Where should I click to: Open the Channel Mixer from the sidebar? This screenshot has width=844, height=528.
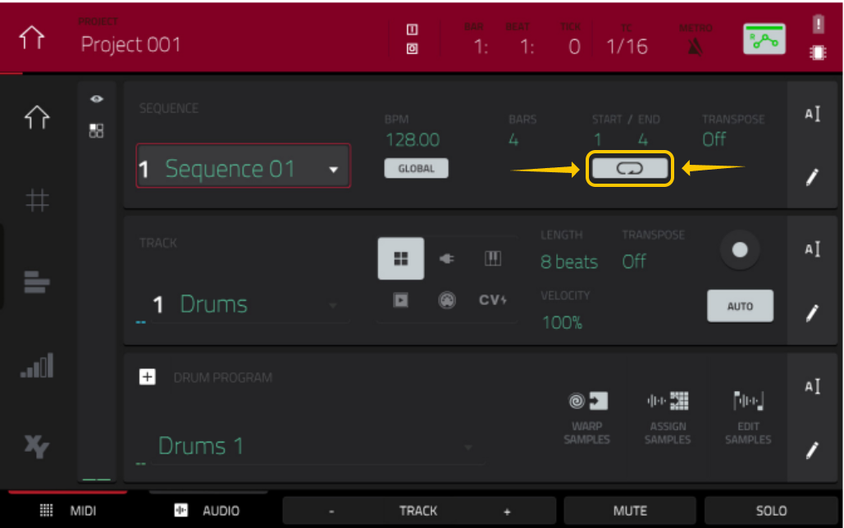click(37, 364)
